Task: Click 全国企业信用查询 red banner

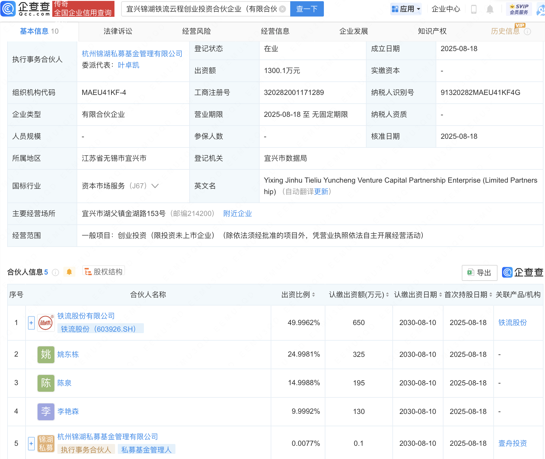Action: click(x=83, y=9)
